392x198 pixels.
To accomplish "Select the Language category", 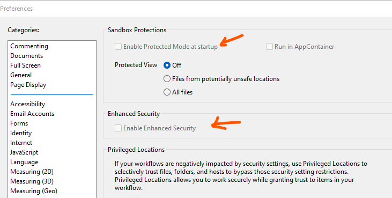I will tap(24, 162).
